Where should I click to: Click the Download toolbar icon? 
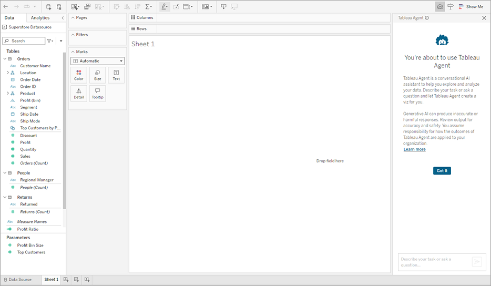[223, 7]
